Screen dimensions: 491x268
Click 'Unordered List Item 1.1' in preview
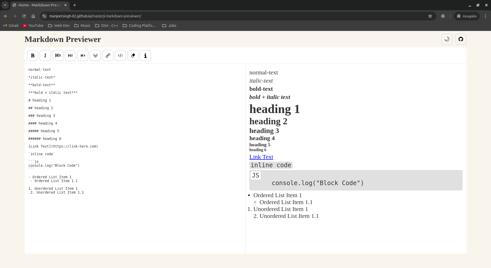(289, 216)
